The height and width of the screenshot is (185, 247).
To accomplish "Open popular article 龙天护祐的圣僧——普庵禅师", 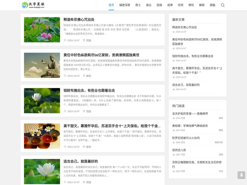I will [190, 114].
